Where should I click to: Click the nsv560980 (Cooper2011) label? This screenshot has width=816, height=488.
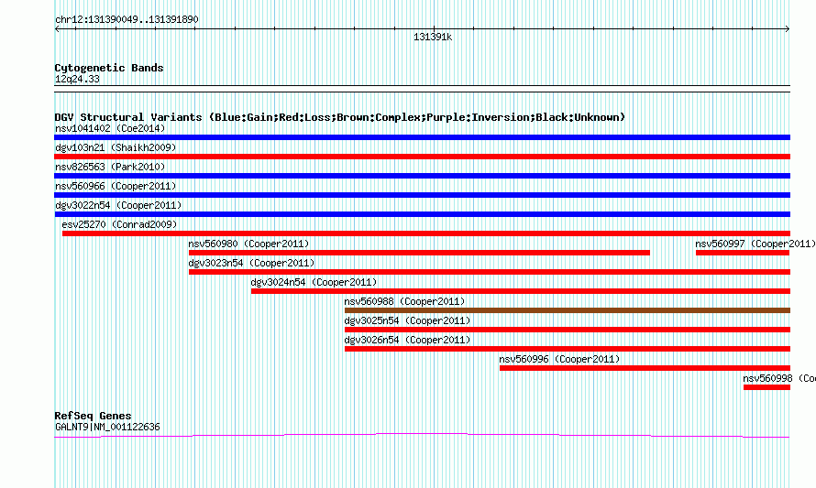pyautogui.click(x=248, y=244)
